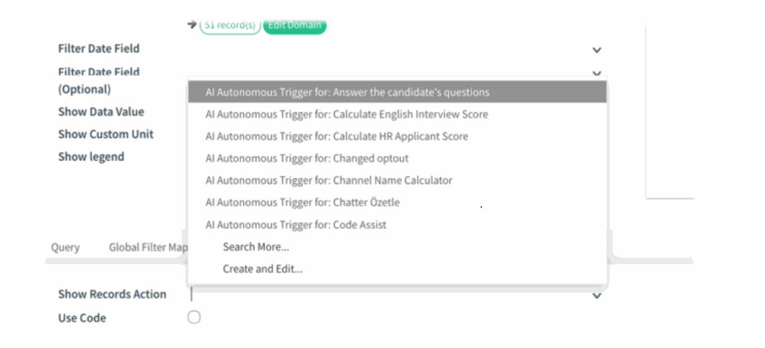Toggle the Use Code checkbox
The width and height of the screenshot is (765, 348).
(x=193, y=317)
